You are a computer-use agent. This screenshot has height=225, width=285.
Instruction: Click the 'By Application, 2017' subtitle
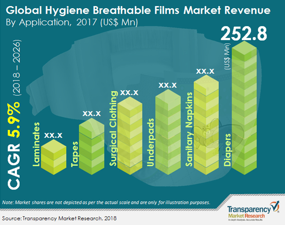coord(51,22)
